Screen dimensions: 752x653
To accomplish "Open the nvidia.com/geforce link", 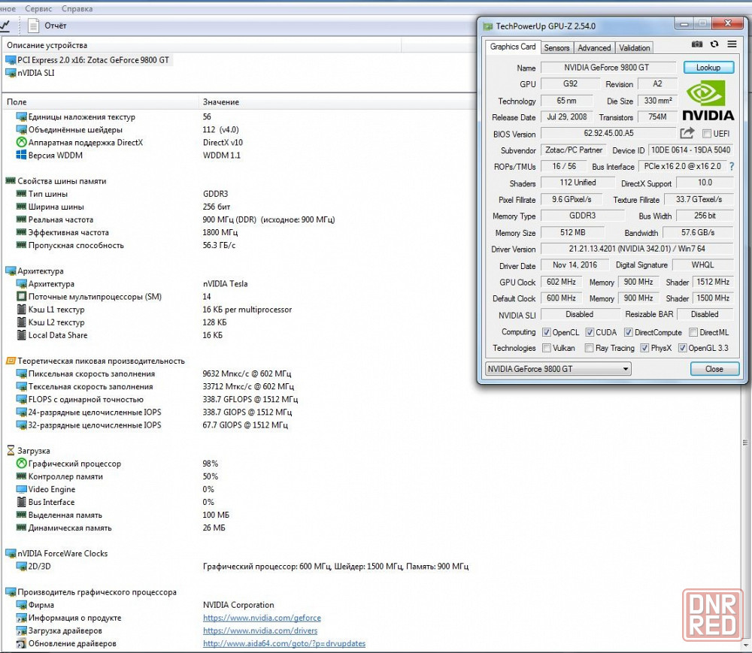I will [262, 618].
